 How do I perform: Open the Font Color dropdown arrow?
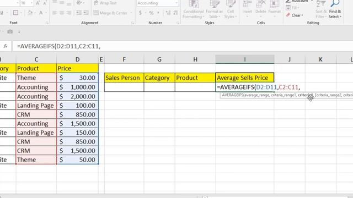tap(46, 13)
